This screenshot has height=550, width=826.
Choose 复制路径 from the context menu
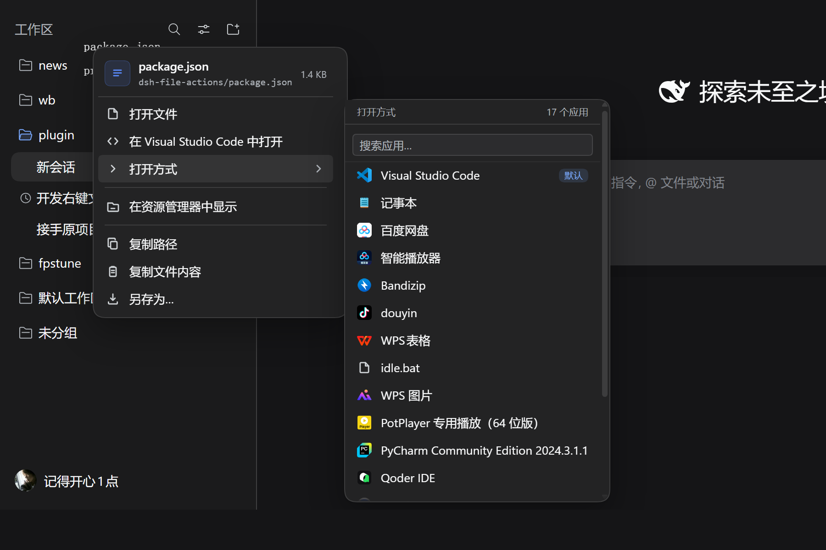coord(216,244)
